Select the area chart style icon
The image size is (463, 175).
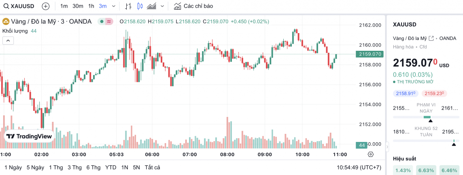click(x=152, y=6)
